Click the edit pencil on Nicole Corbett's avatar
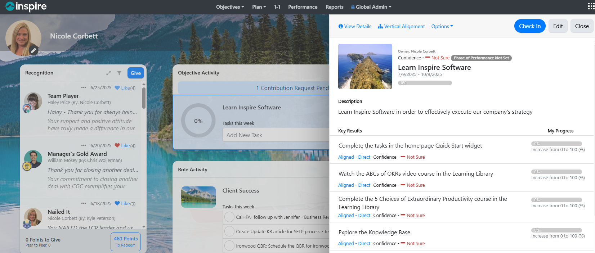The width and height of the screenshot is (595, 253). (x=33, y=50)
